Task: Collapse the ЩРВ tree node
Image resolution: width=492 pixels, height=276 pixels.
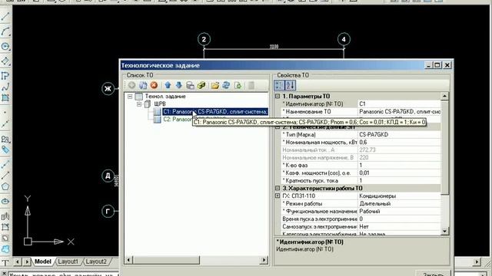Action: (x=139, y=104)
